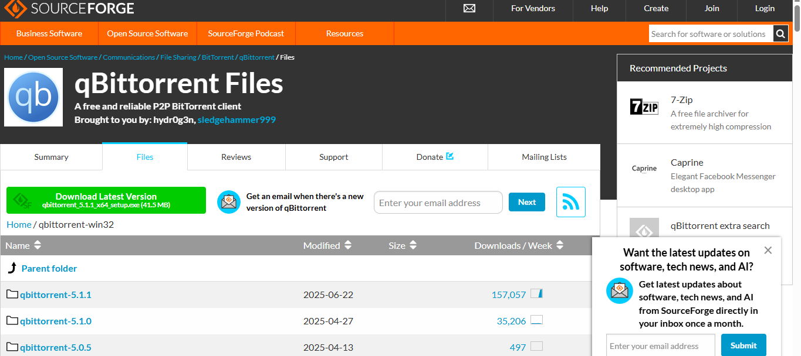The height and width of the screenshot is (356, 801).
Task: Click the Caprine project icon
Action: click(x=644, y=169)
